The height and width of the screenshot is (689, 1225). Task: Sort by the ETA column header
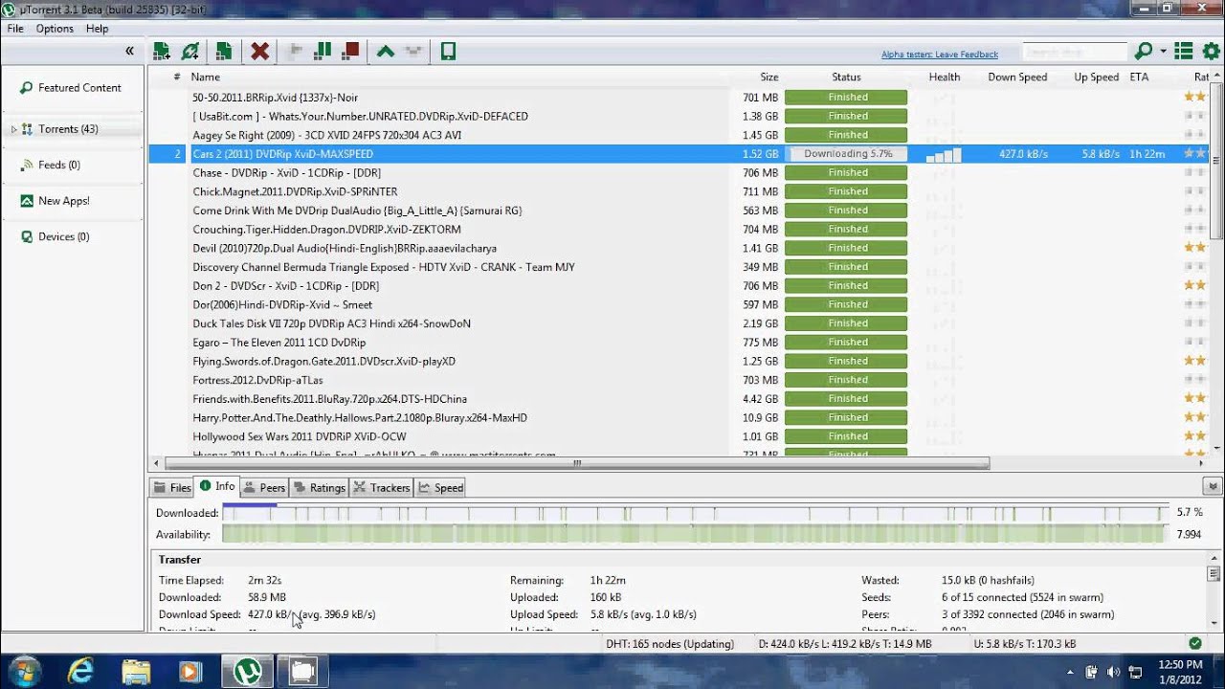pyautogui.click(x=1139, y=78)
